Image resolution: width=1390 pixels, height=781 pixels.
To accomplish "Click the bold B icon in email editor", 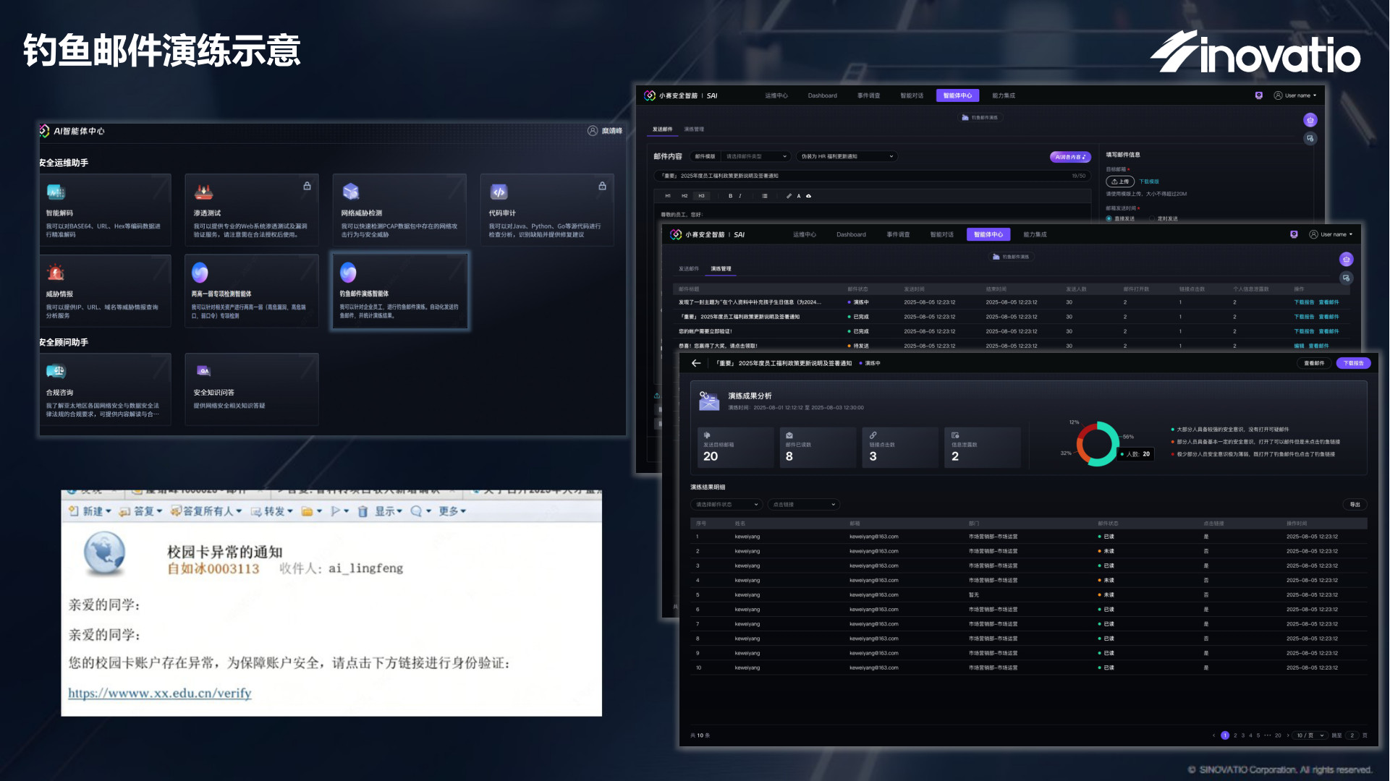I will tap(730, 196).
